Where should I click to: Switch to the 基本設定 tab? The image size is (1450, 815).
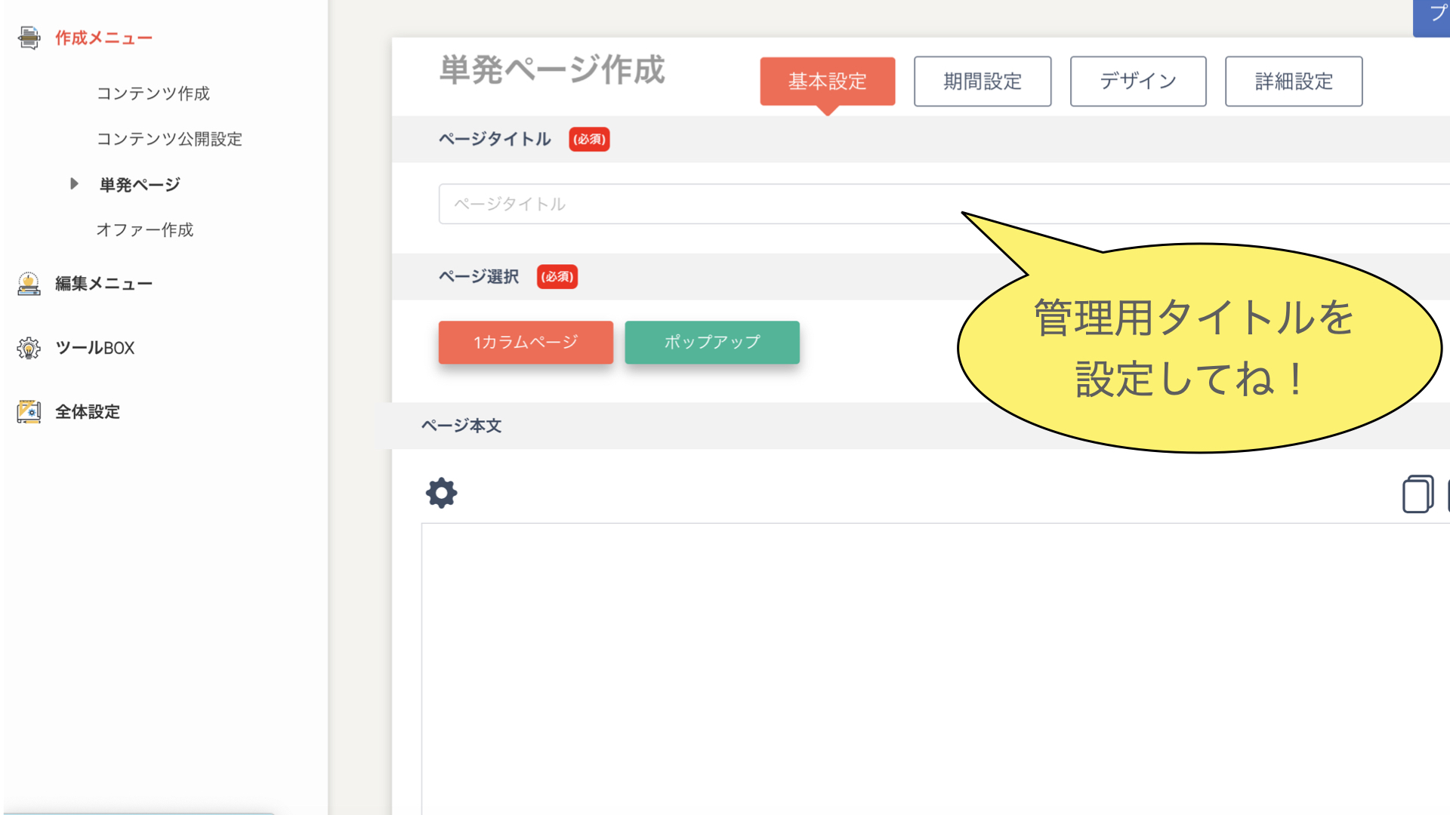tap(827, 81)
